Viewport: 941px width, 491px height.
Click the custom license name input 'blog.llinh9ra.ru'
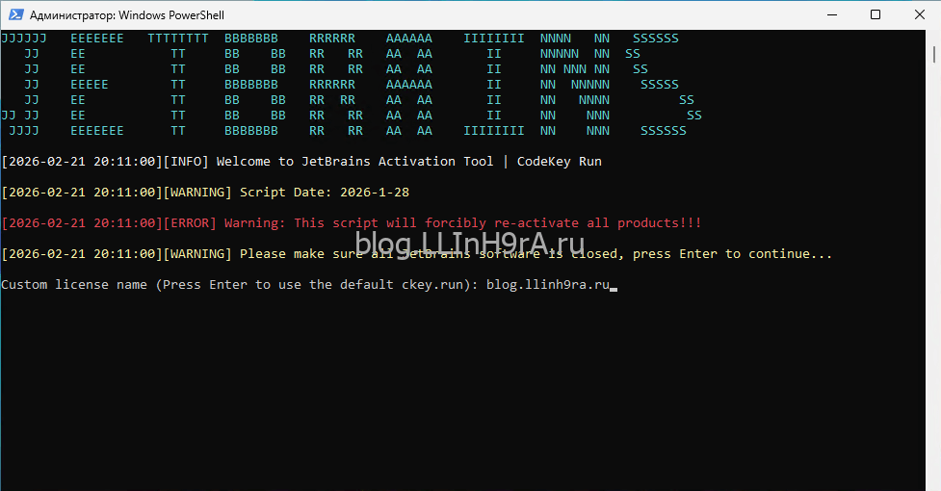point(547,285)
